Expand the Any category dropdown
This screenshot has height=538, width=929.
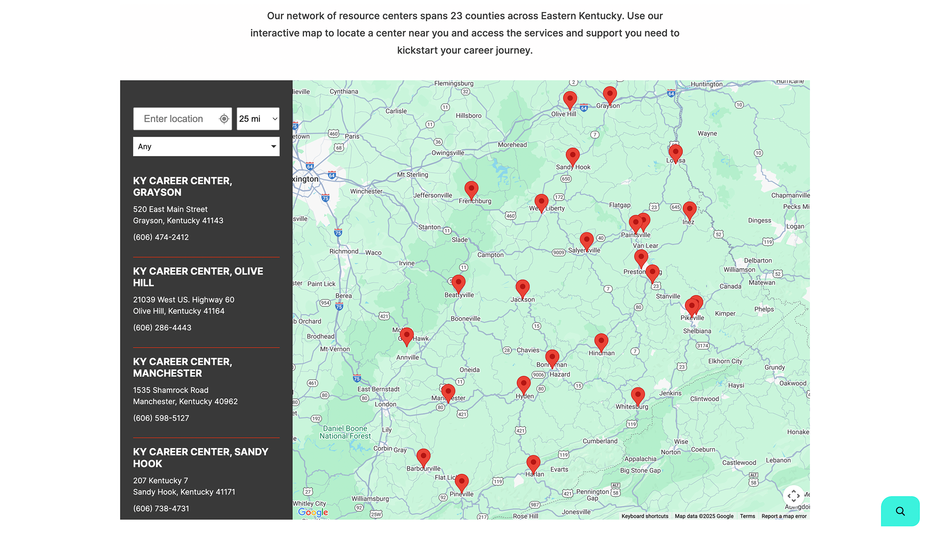coord(206,147)
